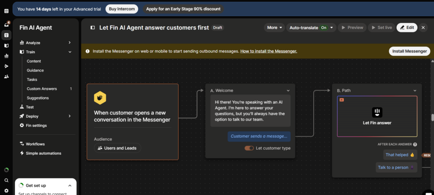Open the How to install the Messenger link
434x195 pixels.
268,51
